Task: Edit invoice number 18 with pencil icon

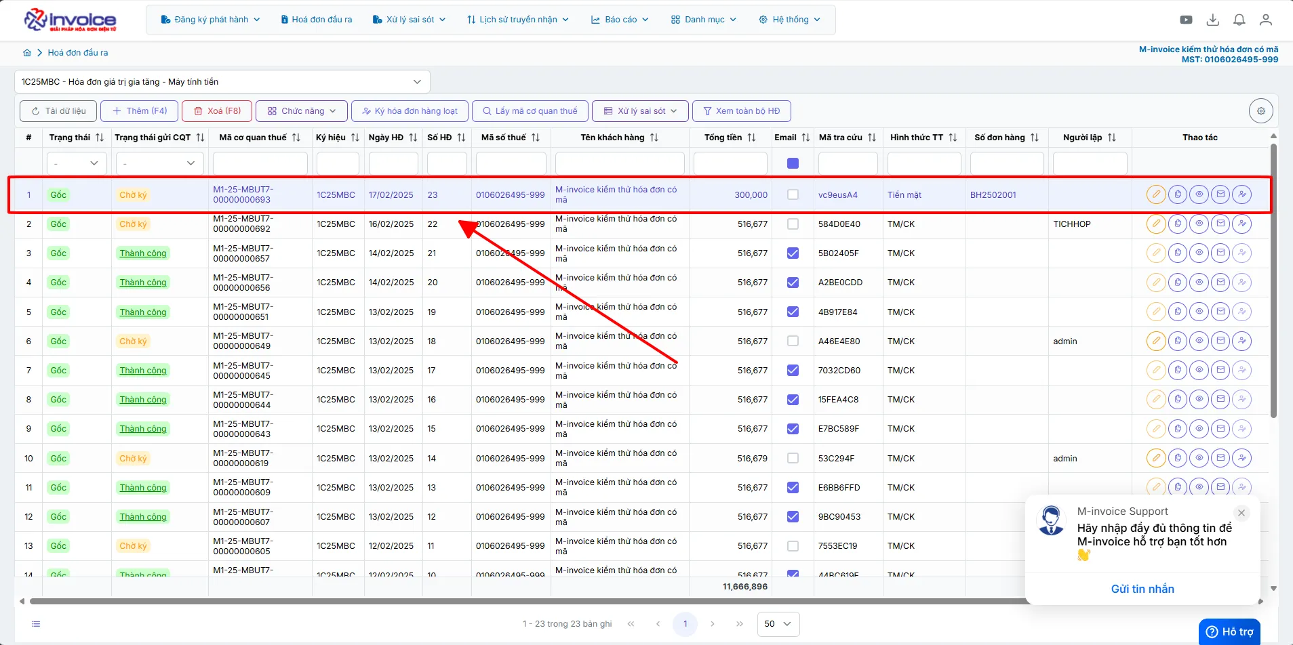Action: point(1156,341)
